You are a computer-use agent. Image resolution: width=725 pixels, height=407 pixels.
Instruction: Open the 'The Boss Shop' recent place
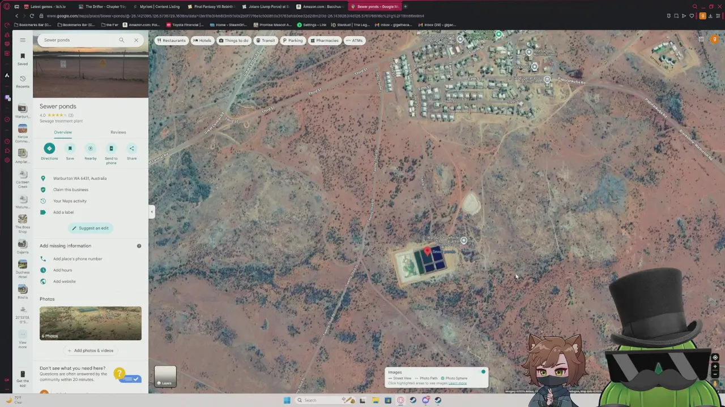(23, 224)
